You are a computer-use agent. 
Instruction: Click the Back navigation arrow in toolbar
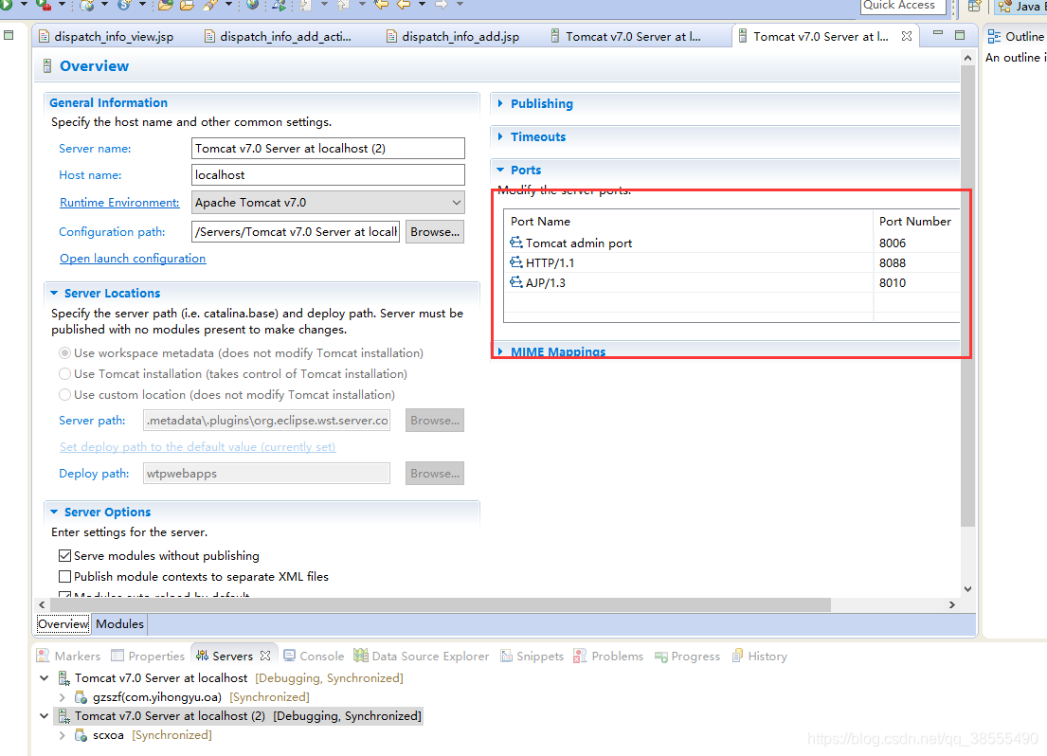click(x=404, y=5)
